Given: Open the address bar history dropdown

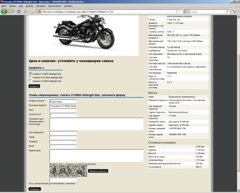Looking at the screenshot, I should click(x=181, y=12).
